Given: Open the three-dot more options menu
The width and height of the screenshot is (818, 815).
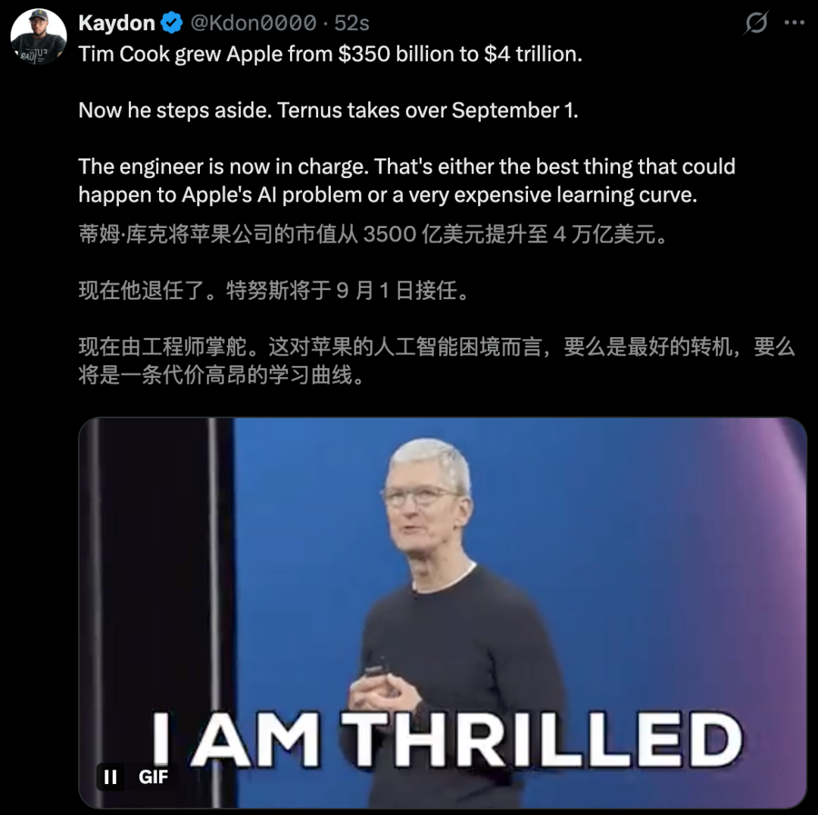Looking at the screenshot, I should (x=794, y=23).
